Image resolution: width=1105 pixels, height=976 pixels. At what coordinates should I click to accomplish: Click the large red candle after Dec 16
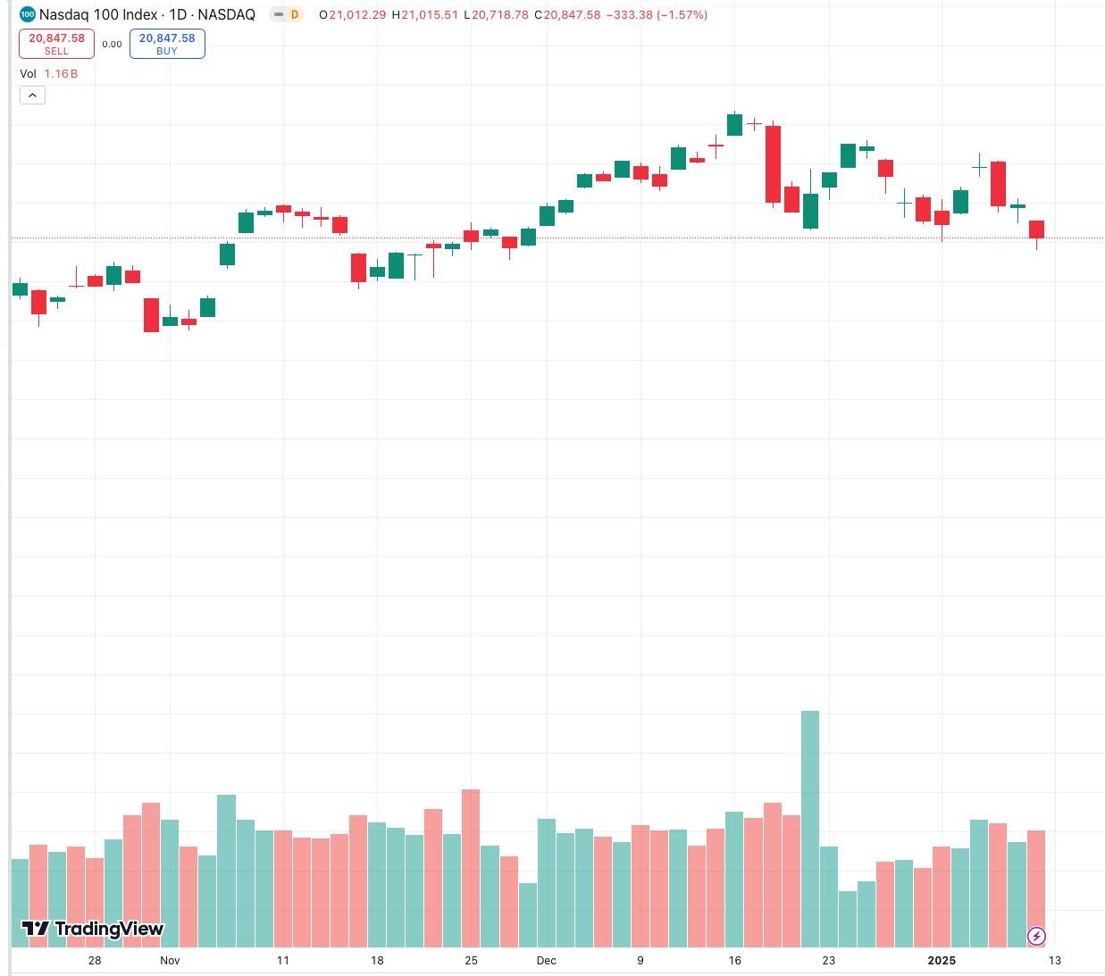tap(773, 164)
